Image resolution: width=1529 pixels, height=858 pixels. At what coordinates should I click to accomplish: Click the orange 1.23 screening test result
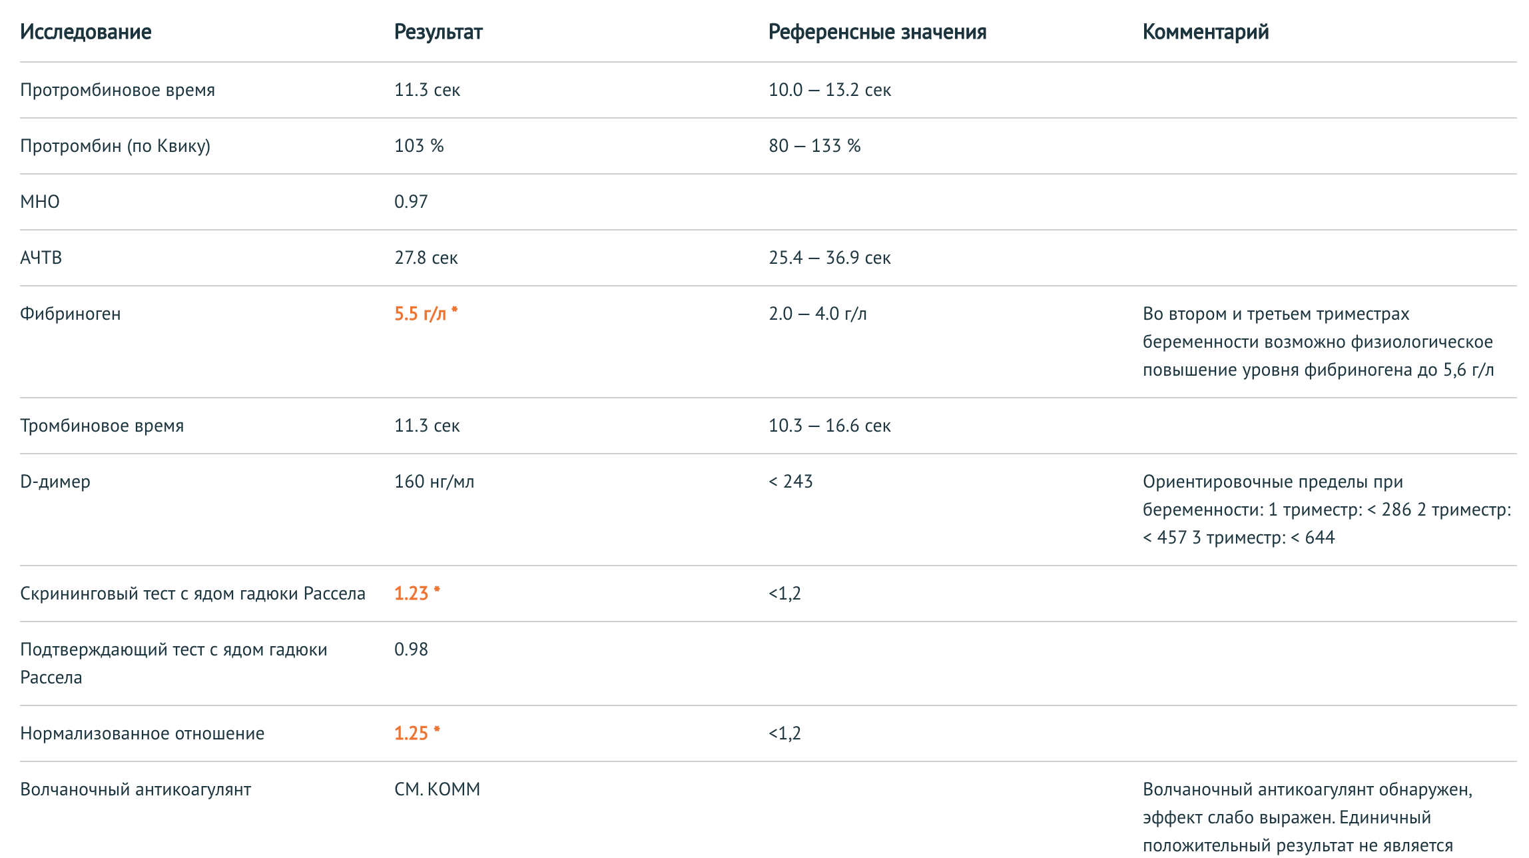[x=417, y=594]
